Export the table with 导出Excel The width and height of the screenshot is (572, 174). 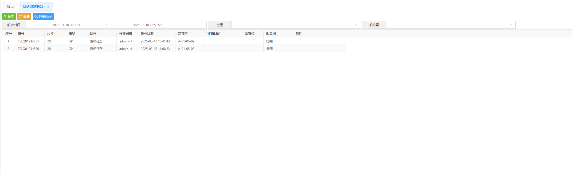(x=43, y=17)
